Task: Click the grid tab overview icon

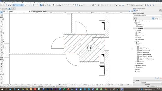Action: point(4,11)
